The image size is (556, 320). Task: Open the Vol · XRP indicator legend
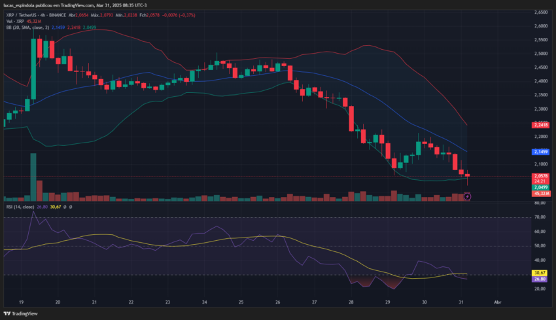pyautogui.click(x=15, y=22)
